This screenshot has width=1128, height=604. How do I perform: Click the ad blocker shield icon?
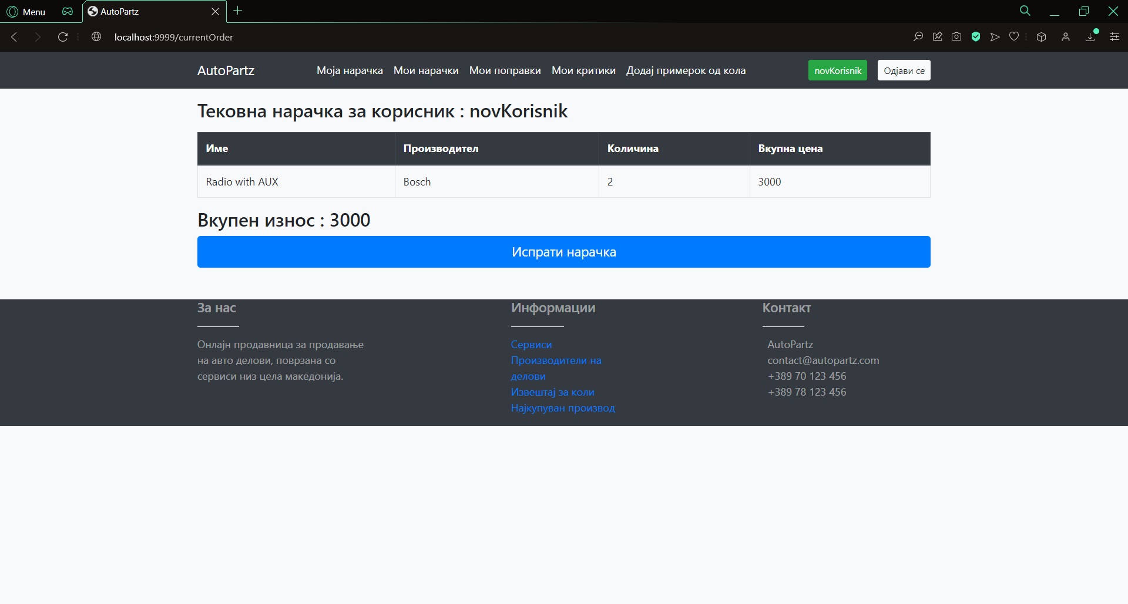pyautogui.click(x=976, y=37)
